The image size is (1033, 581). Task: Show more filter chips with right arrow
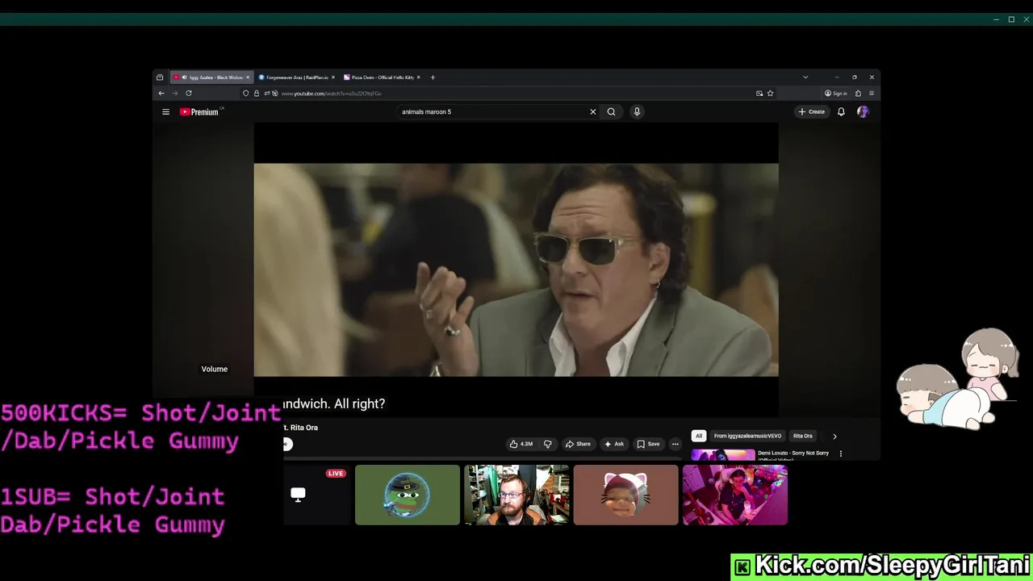point(834,436)
